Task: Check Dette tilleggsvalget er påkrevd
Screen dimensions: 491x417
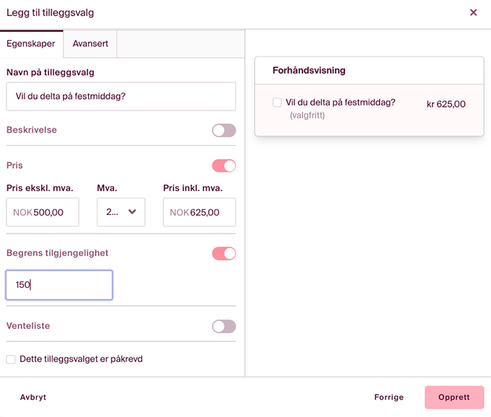Action: 11,359
